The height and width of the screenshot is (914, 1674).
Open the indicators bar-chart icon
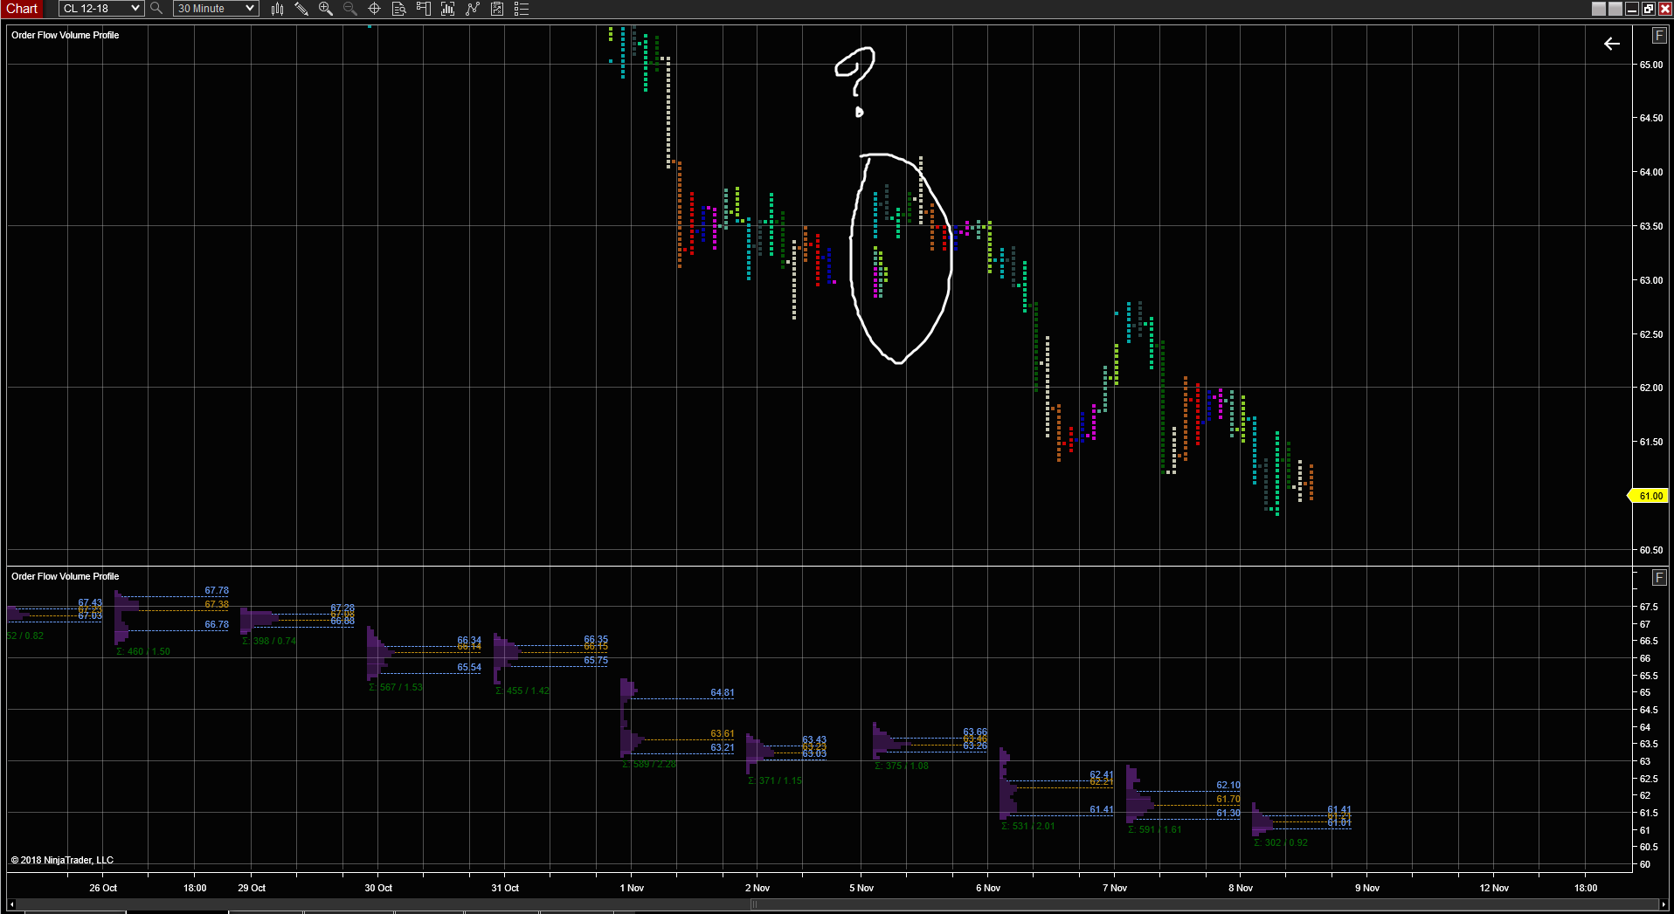(448, 9)
